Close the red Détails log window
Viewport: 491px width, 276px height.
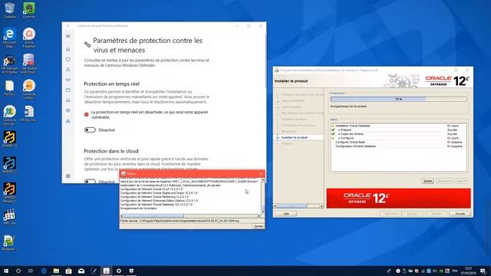click(261, 174)
